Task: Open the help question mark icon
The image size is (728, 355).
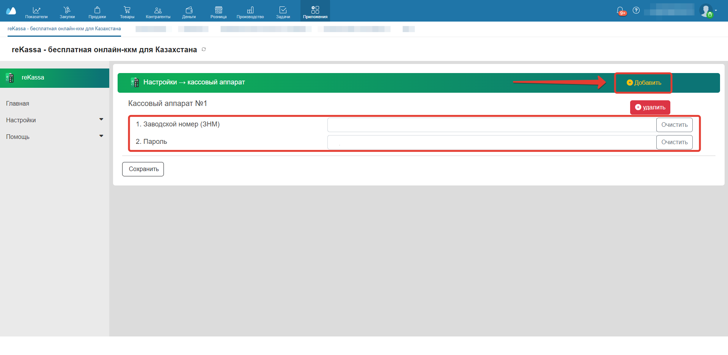Action: point(636,11)
